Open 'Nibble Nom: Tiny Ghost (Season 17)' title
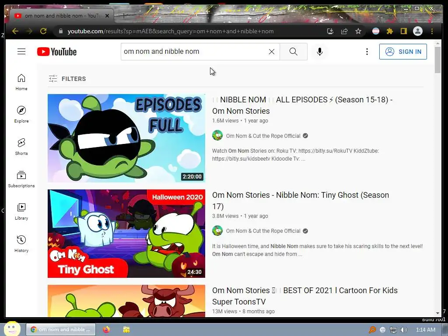This screenshot has height=336, width=448. click(x=301, y=200)
